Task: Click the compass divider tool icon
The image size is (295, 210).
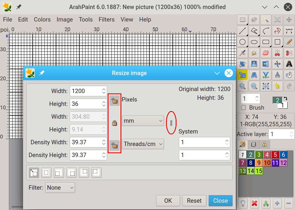Action: [x=277, y=75]
